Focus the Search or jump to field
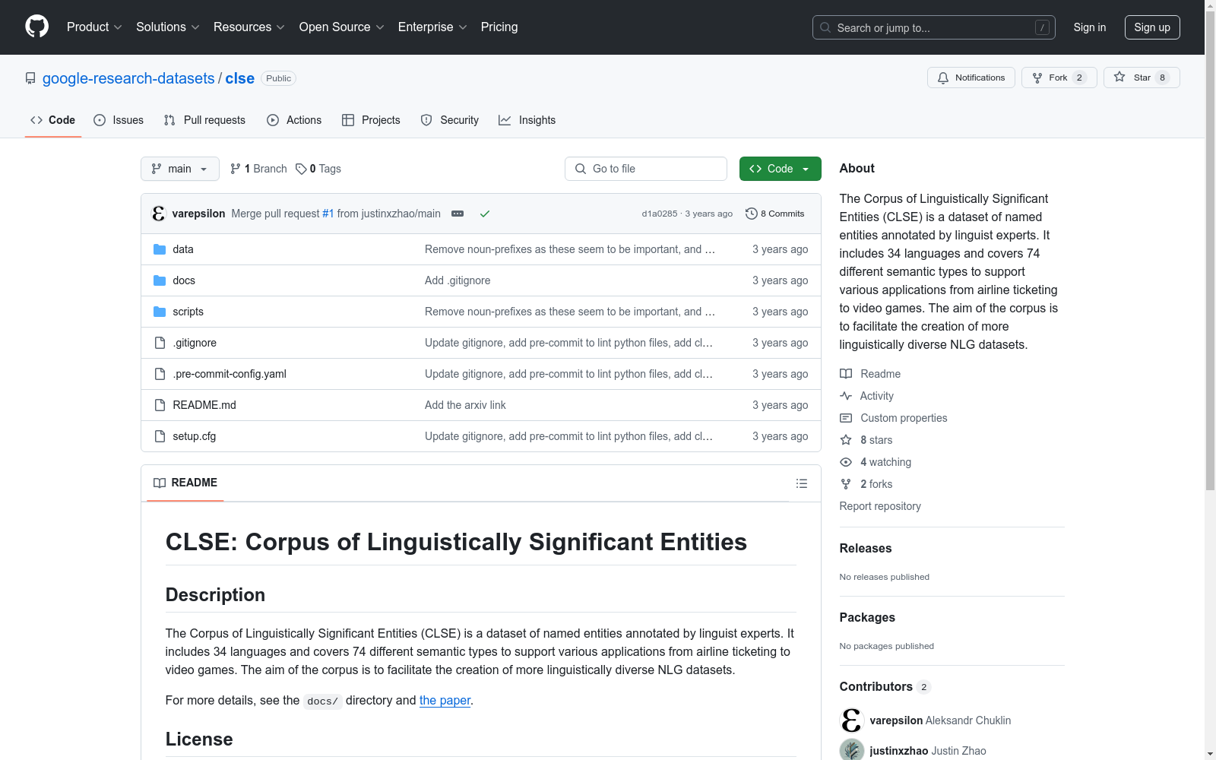The image size is (1216, 760). tap(934, 27)
